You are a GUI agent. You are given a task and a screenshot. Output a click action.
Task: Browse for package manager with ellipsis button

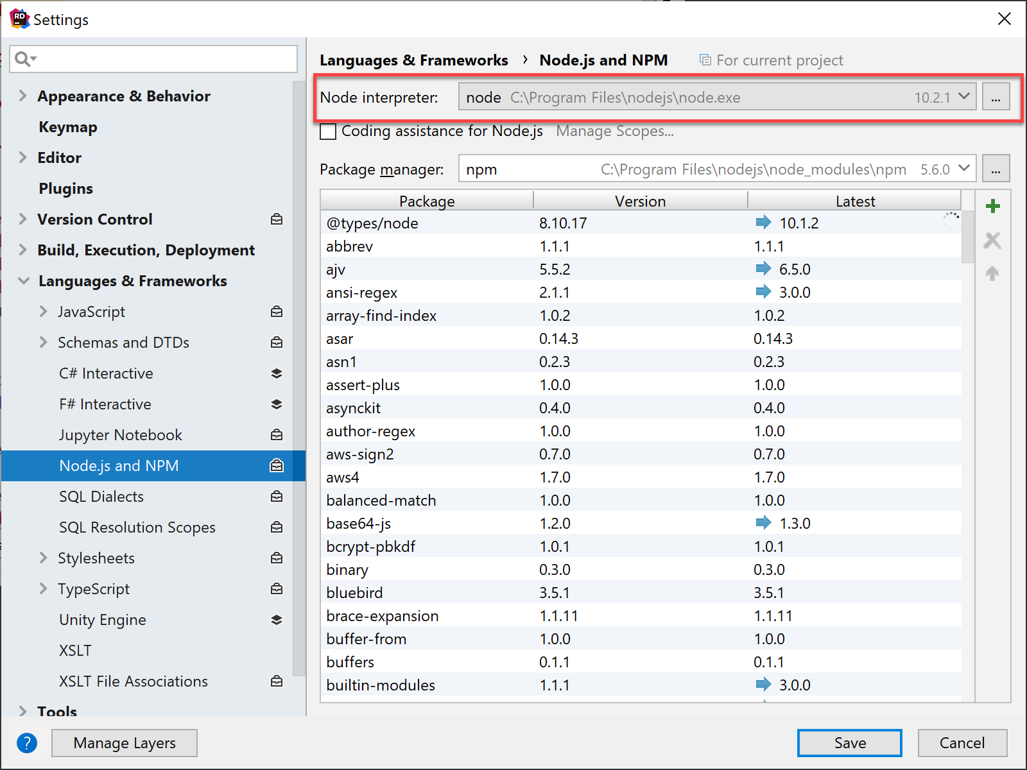(x=996, y=169)
